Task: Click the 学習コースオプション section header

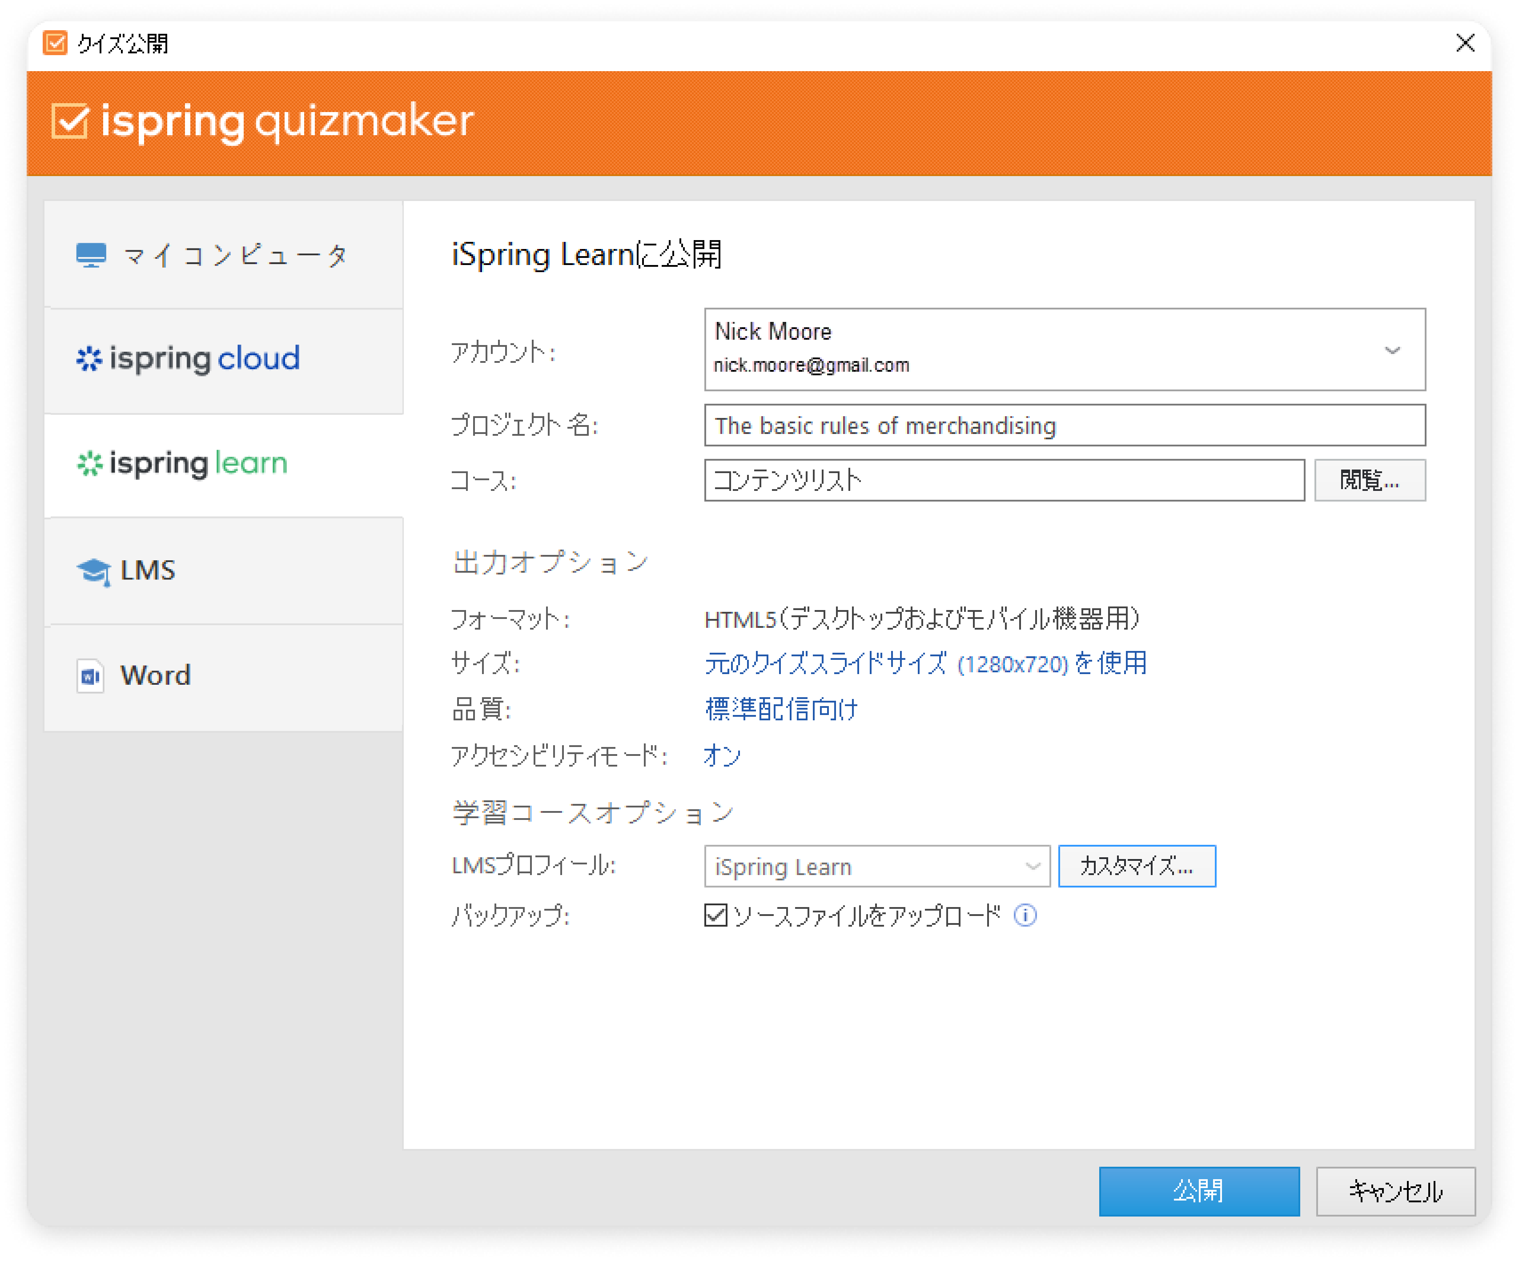Action: click(593, 812)
